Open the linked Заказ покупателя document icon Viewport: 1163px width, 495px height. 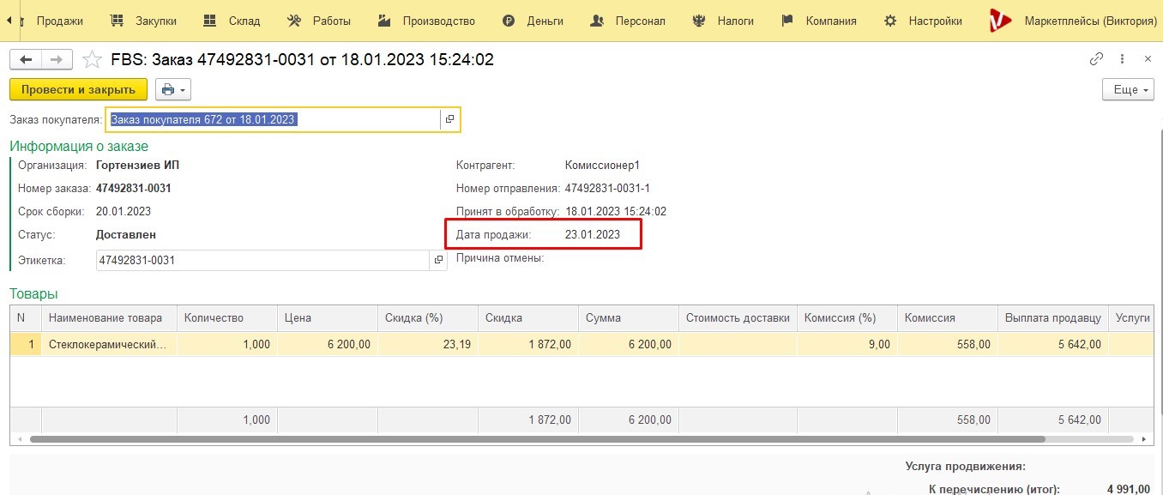click(449, 119)
